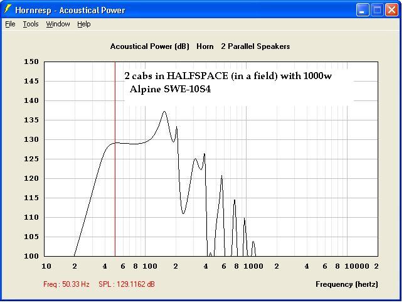Click the 'Frequency (hertz)' axis label
Viewport: 404px width, 305px height.
pyautogui.click(x=346, y=284)
